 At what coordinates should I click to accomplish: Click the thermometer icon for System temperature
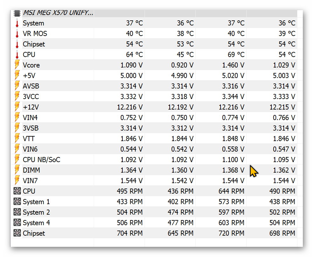click(x=17, y=23)
